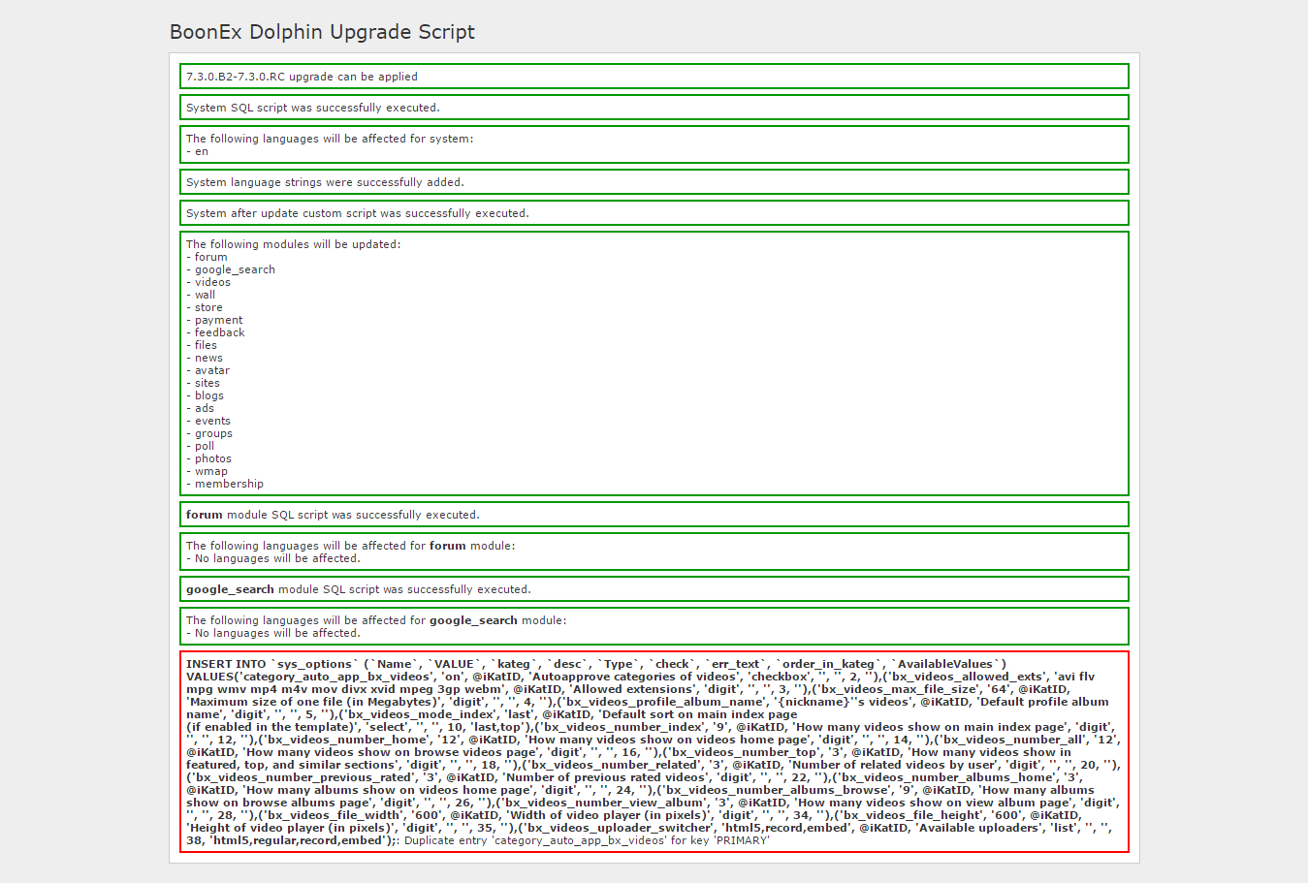The width and height of the screenshot is (1308, 883).
Task: Click the "BoonEx Dolphin Upgrade Script" page heading
Action: (x=322, y=32)
